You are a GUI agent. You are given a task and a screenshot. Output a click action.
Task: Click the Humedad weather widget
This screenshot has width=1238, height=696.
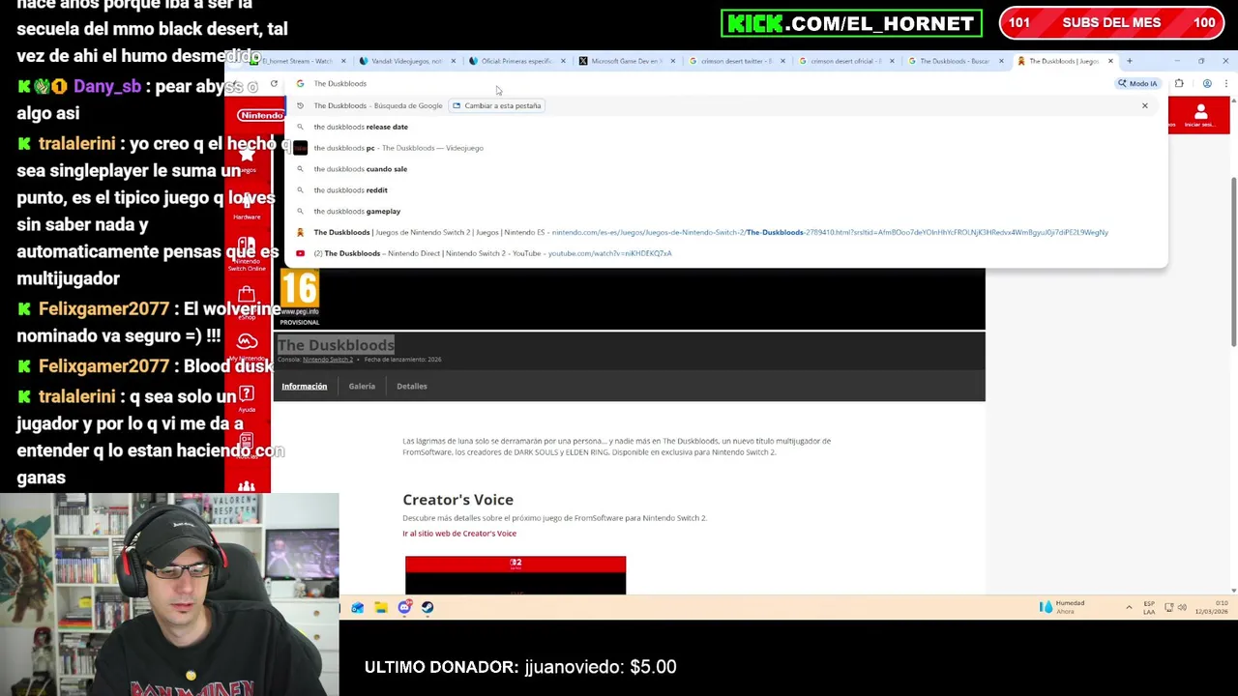click(1062, 607)
